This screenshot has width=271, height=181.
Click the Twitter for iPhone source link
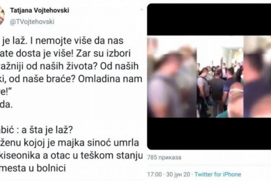coord(218,174)
